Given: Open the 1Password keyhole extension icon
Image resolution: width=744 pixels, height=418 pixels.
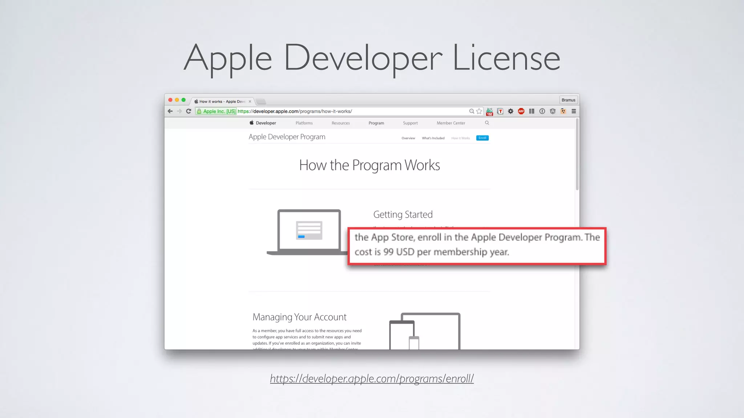Looking at the screenshot, I should pos(542,111).
